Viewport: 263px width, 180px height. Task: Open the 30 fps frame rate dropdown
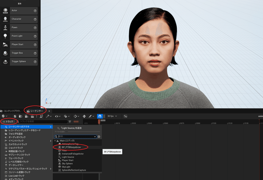click(112, 116)
